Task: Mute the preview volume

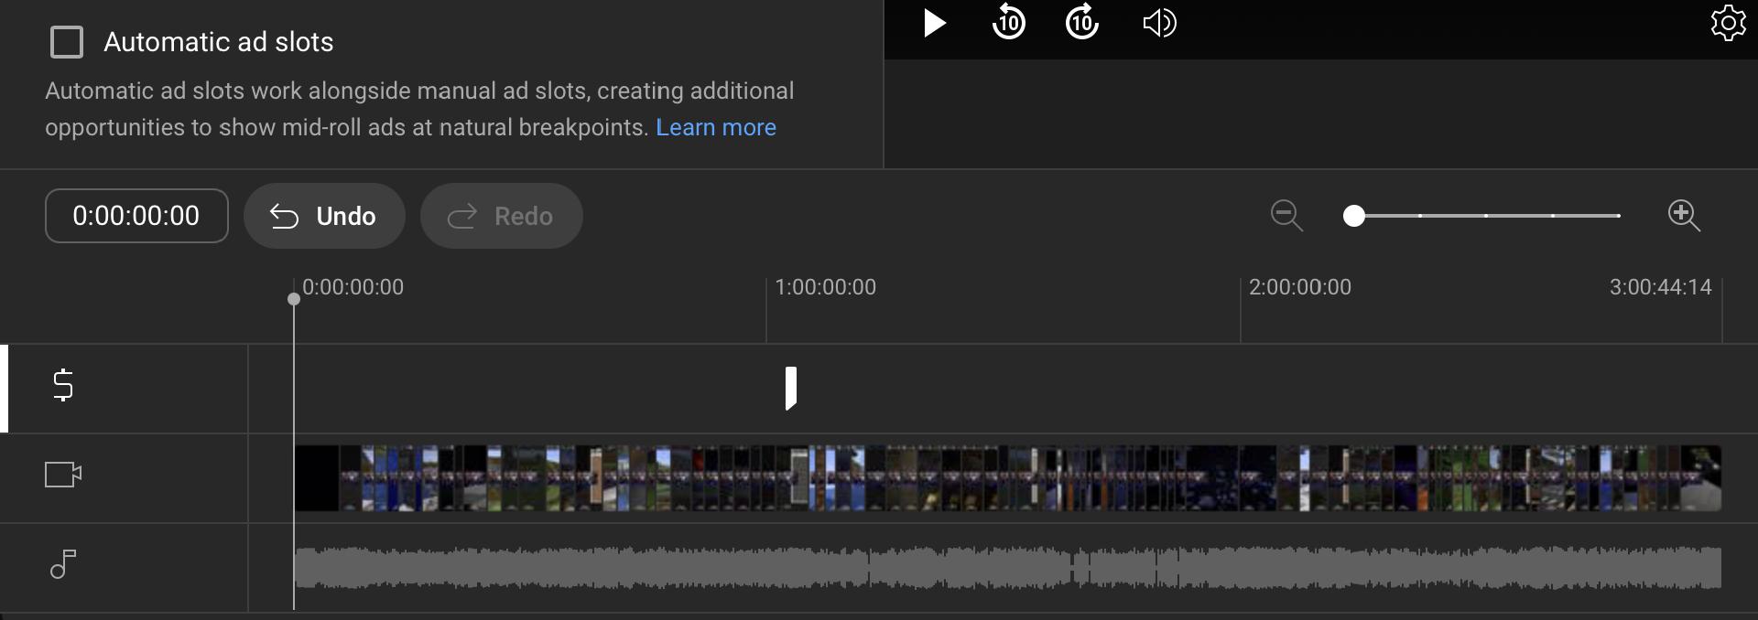Action: [x=1159, y=23]
